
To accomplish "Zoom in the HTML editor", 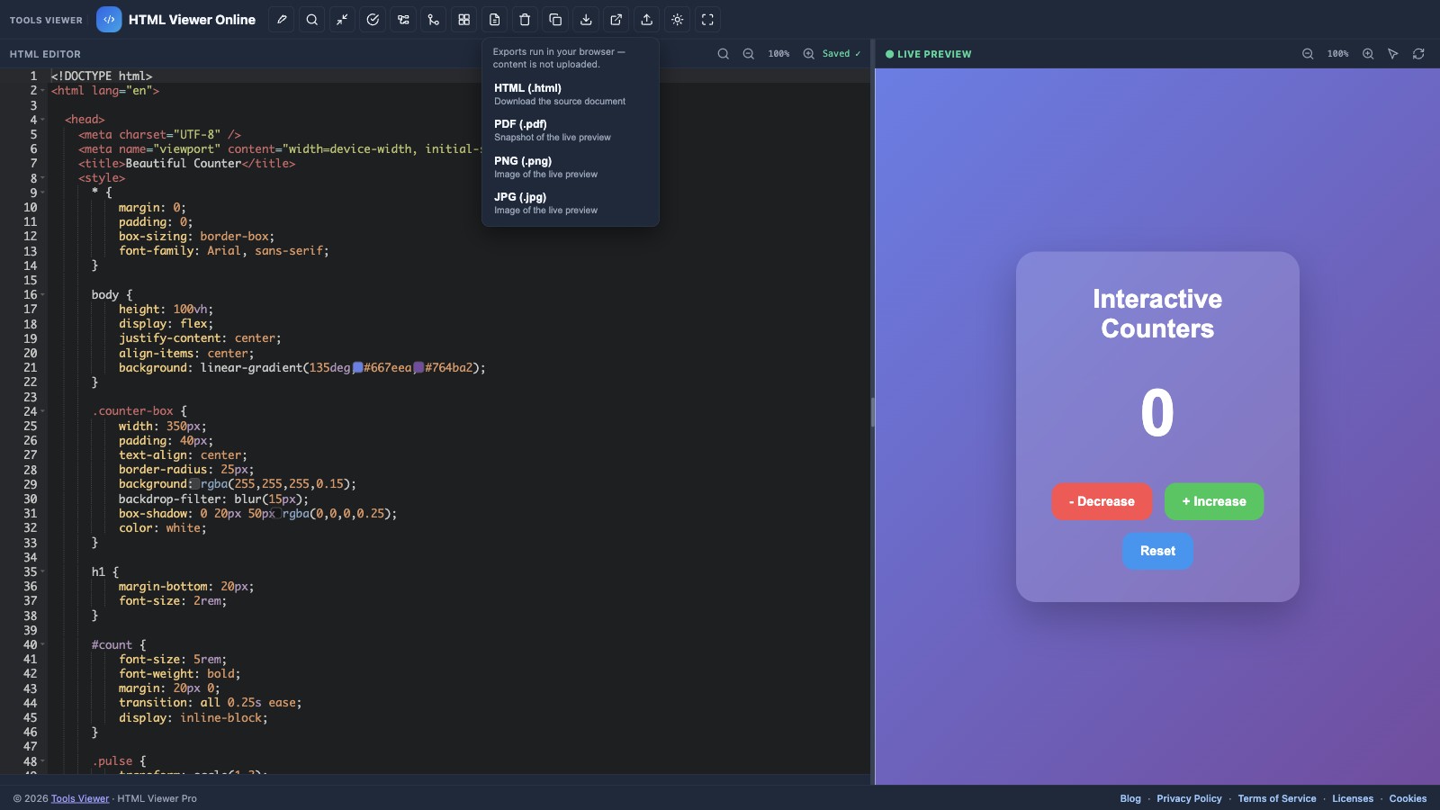I will click(x=808, y=54).
